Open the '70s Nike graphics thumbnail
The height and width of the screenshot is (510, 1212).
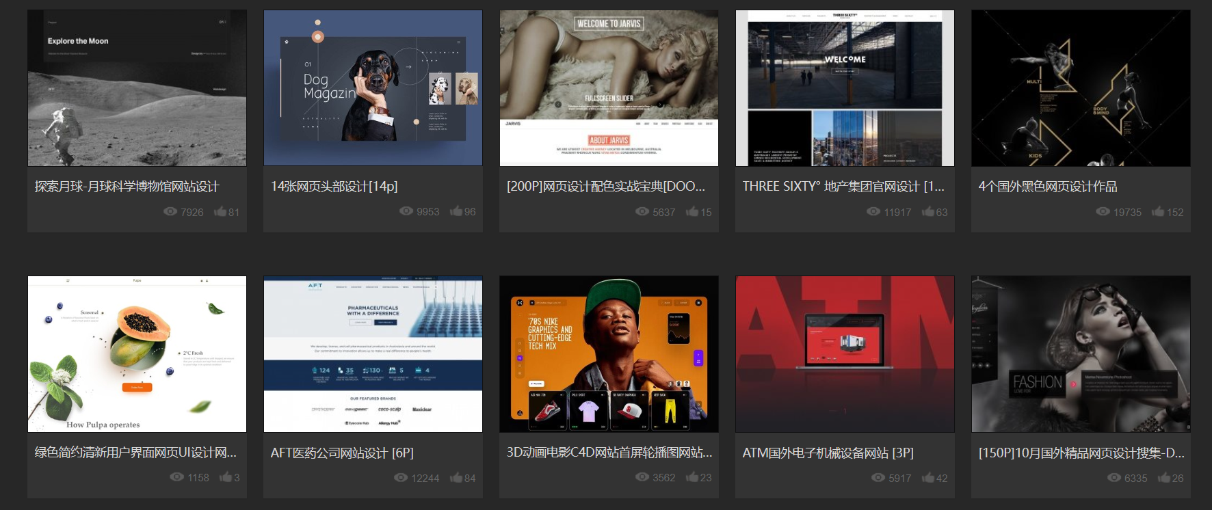(x=609, y=354)
